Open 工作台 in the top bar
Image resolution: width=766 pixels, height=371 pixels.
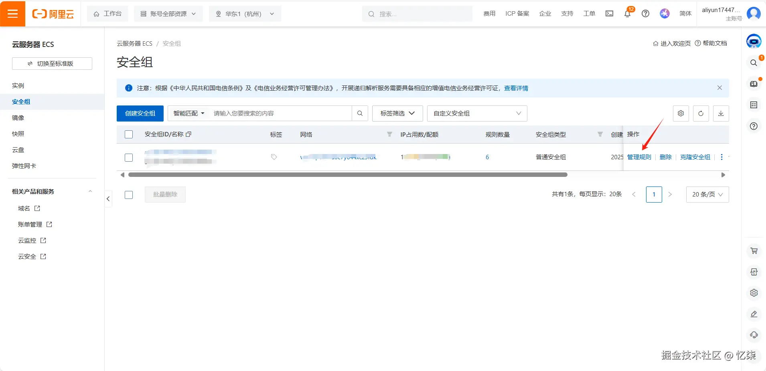click(x=107, y=14)
